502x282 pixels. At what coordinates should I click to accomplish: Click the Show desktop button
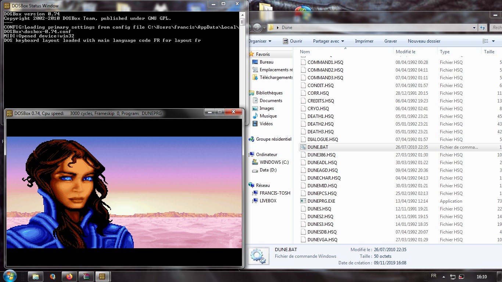click(500, 276)
